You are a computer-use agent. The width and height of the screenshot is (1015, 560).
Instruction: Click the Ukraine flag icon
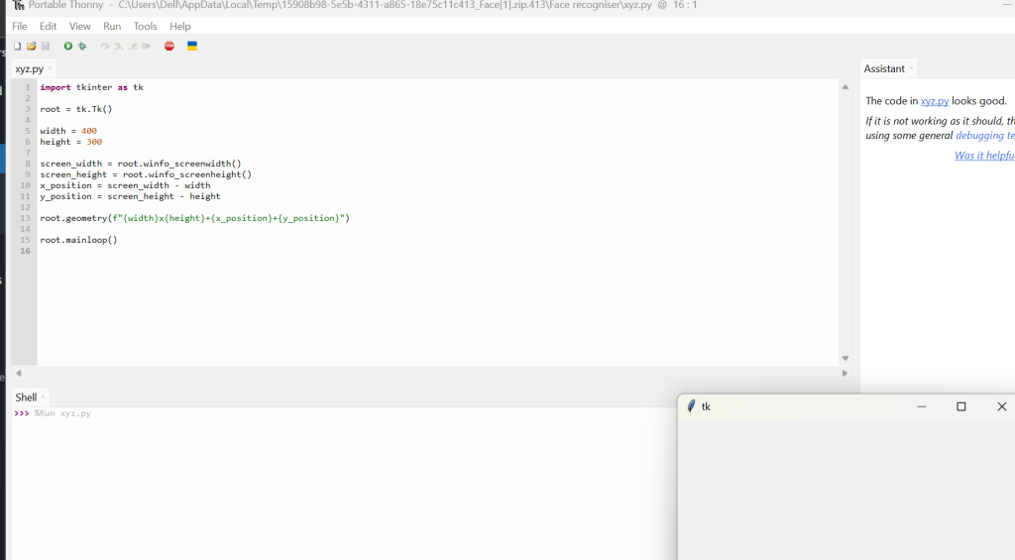[192, 47]
